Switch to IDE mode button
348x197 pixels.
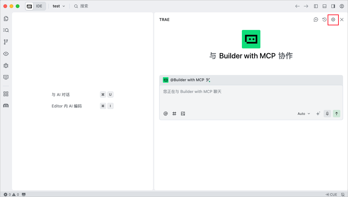[39, 6]
